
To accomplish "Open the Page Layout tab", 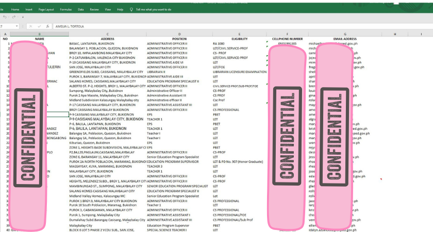I will (x=46, y=9).
